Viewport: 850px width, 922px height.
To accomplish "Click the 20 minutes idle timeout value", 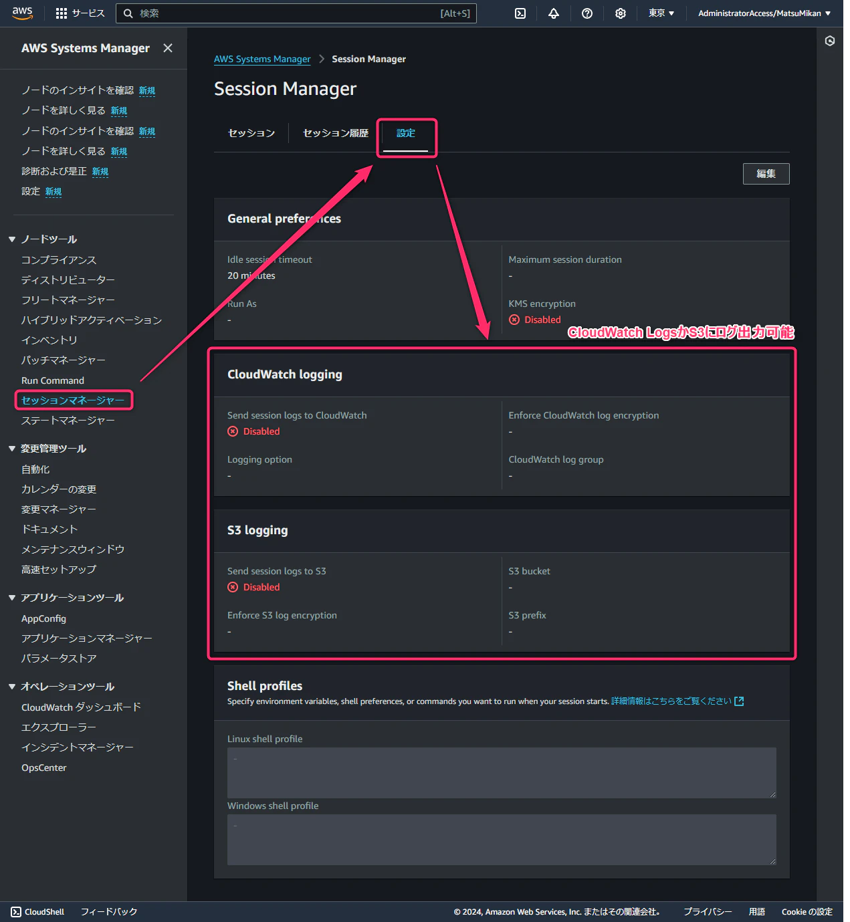I will point(251,275).
